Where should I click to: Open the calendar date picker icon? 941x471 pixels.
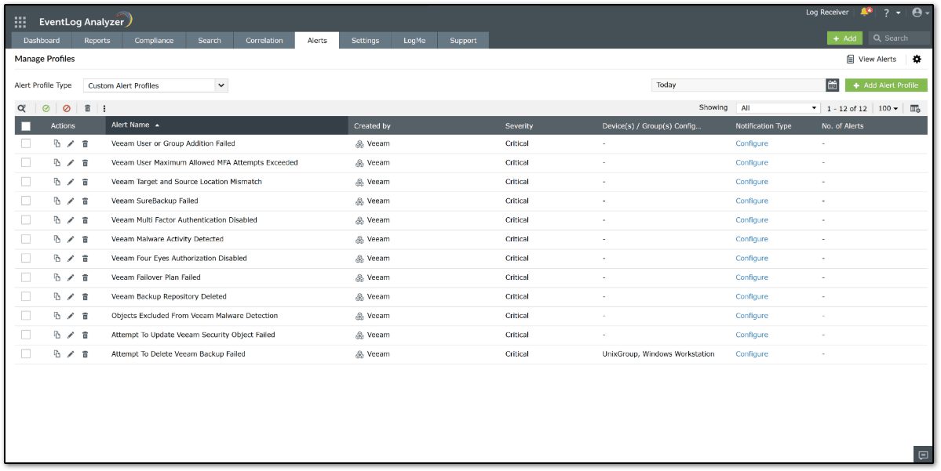(x=833, y=85)
